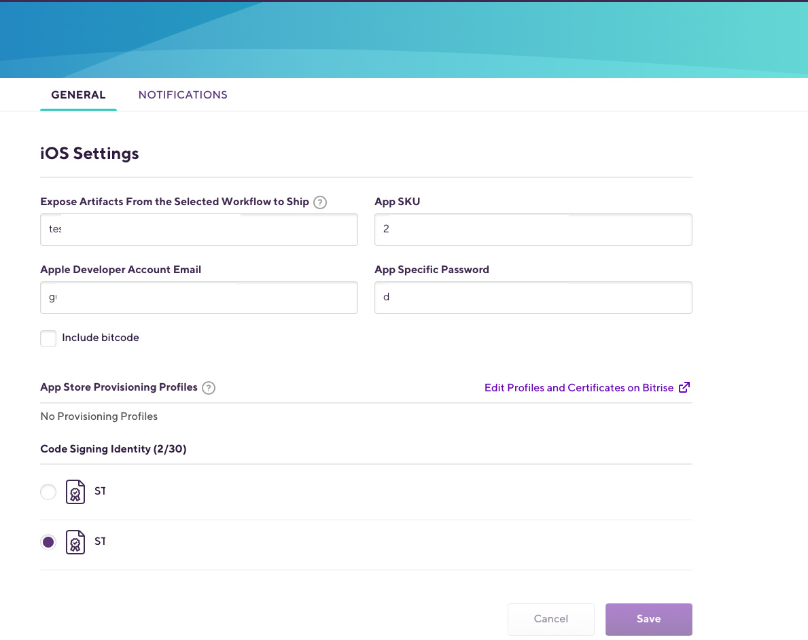Viewport: 808px width, 640px height.
Task: Click certificate icon of second code signing identity
Action: click(x=75, y=542)
